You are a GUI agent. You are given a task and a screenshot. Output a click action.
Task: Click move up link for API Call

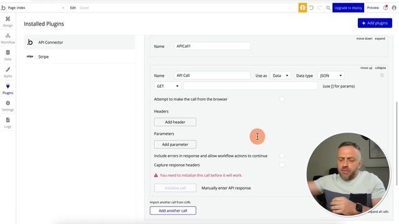click(366, 68)
